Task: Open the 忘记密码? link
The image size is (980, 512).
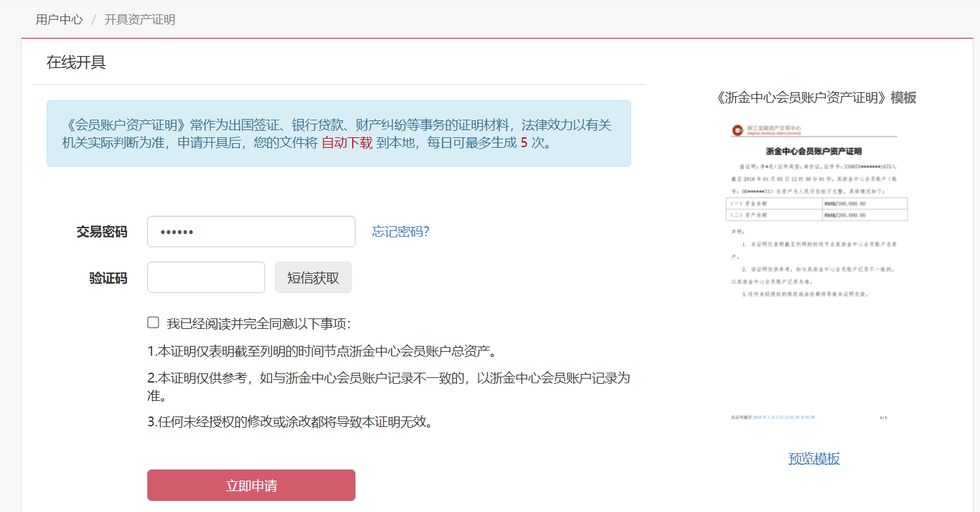Action: [x=400, y=231]
